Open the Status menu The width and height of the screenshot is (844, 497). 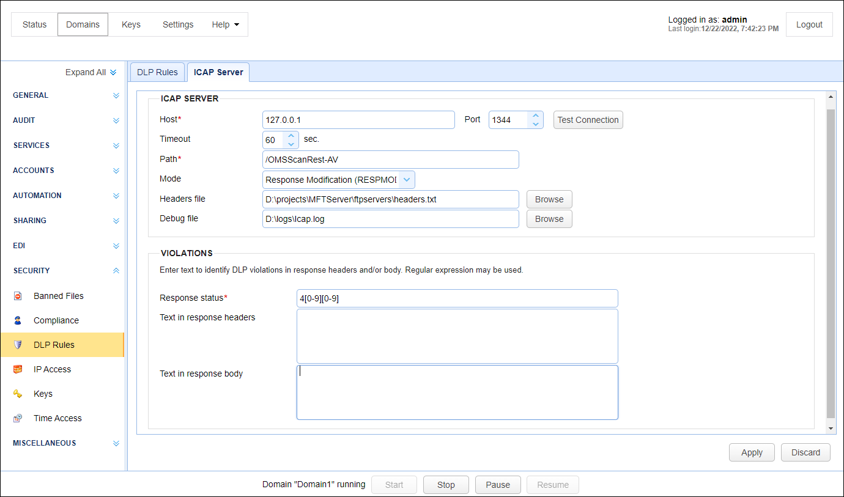pyautogui.click(x=35, y=24)
